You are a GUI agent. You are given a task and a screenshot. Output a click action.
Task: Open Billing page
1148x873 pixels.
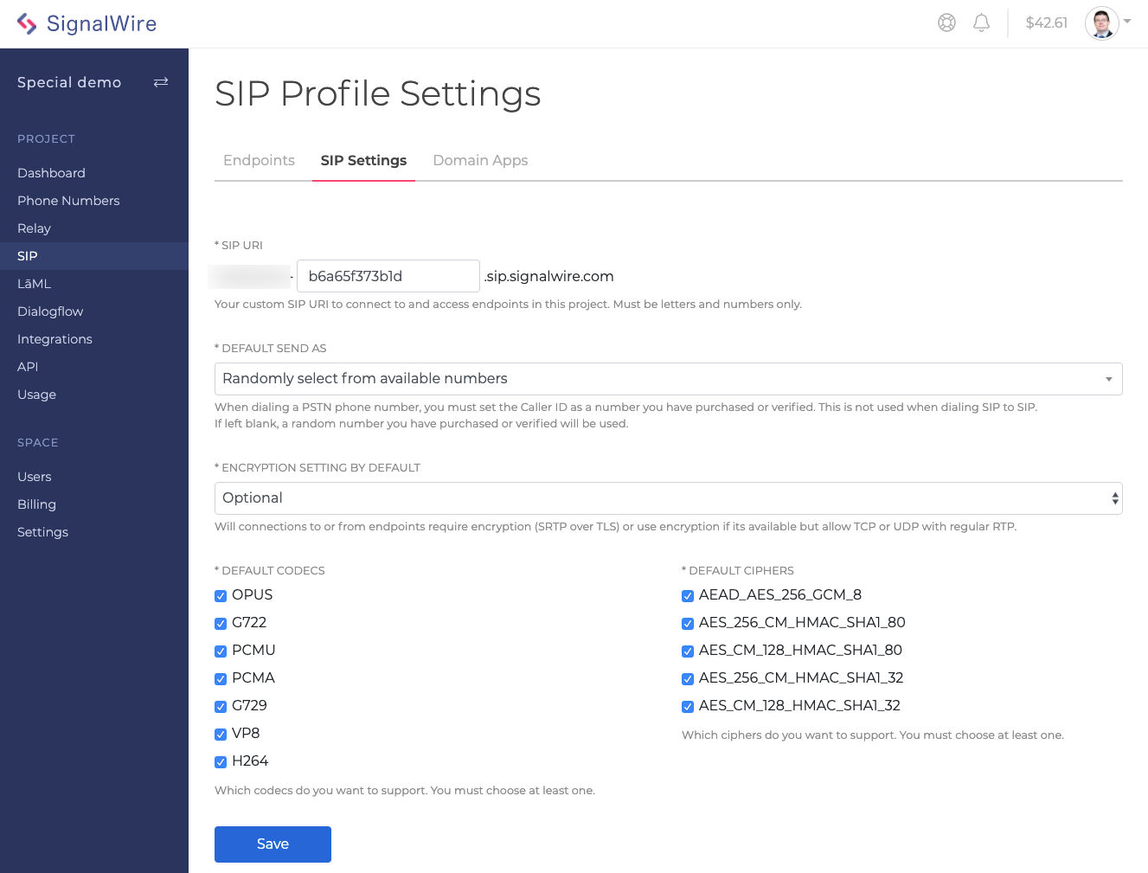36,504
